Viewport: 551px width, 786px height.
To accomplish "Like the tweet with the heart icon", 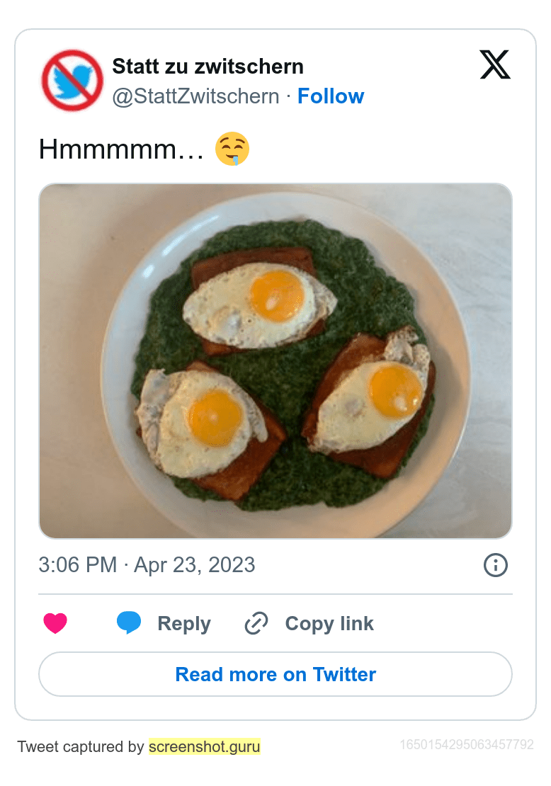I will tap(55, 624).
